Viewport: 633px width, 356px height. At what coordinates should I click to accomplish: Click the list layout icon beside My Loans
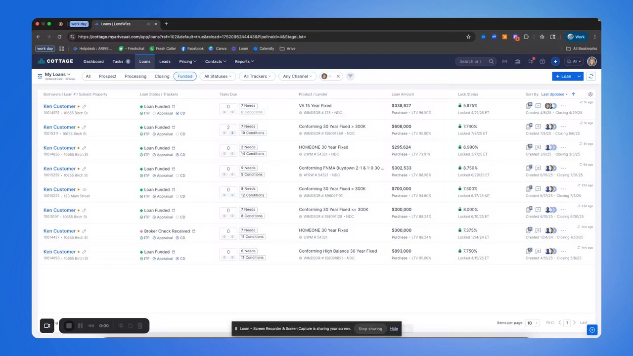(40, 76)
